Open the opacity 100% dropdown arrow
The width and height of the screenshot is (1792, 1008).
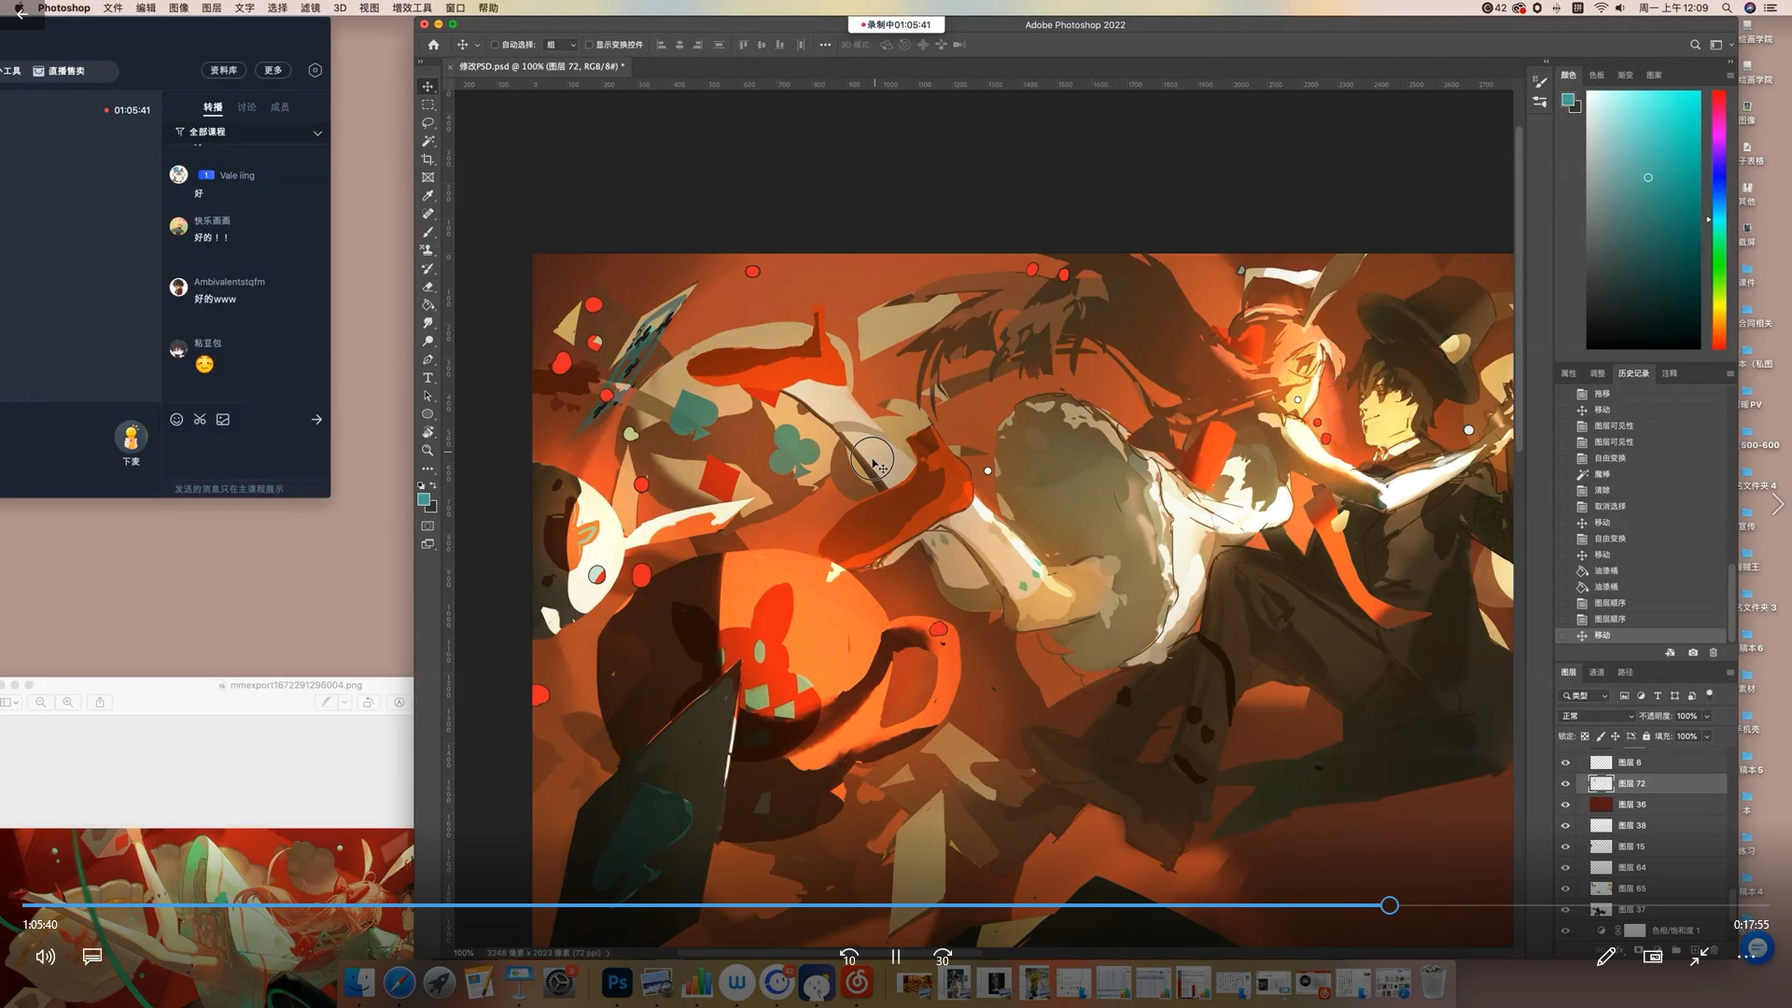pyautogui.click(x=1707, y=716)
